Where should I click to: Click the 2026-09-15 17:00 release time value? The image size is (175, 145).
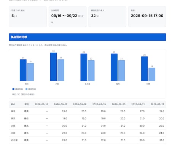click(x=147, y=16)
